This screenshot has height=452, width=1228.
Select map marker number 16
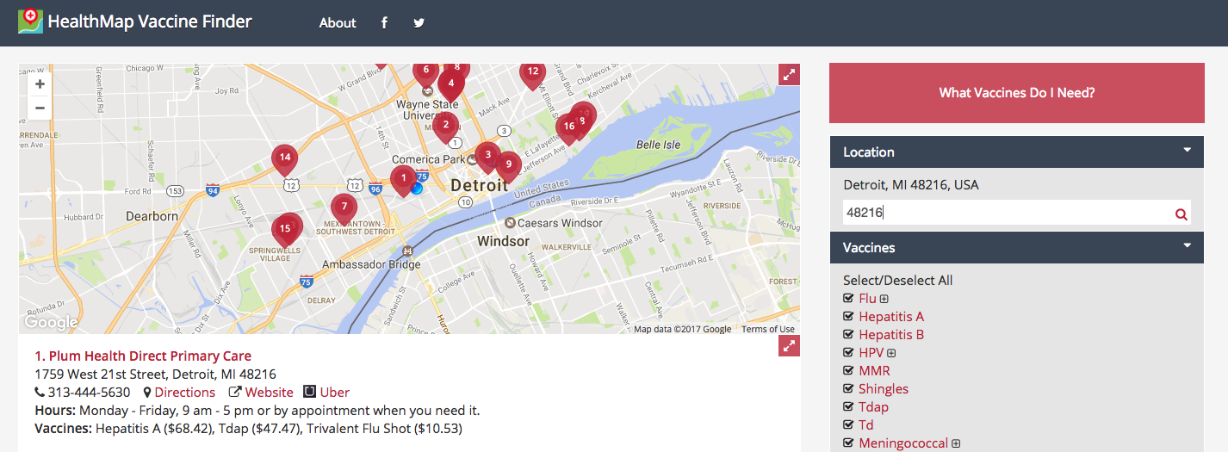[567, 127]
